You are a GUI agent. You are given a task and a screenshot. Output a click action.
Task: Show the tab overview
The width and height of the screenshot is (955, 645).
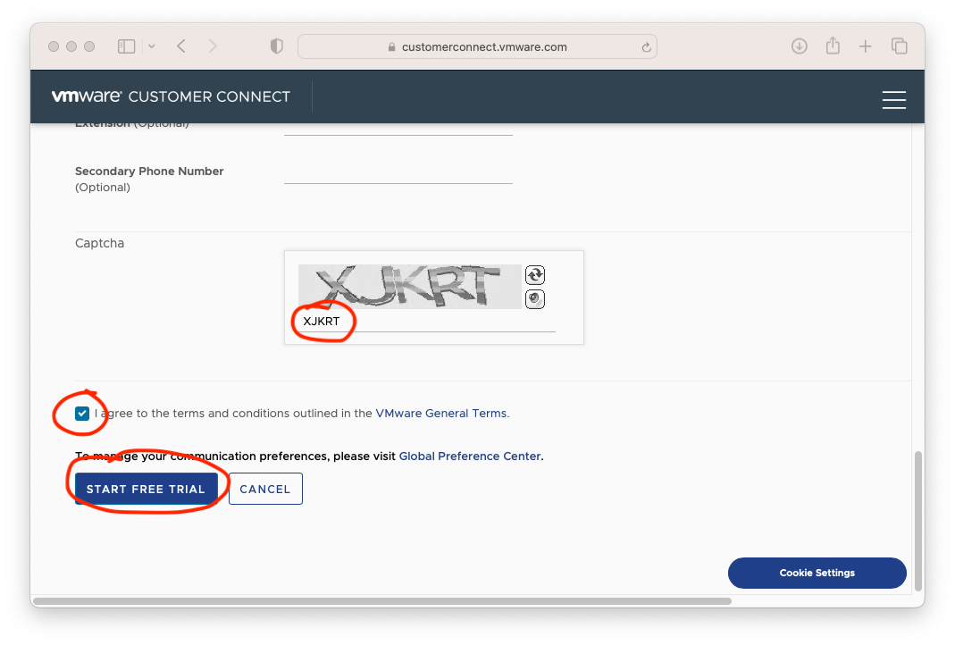899,46
